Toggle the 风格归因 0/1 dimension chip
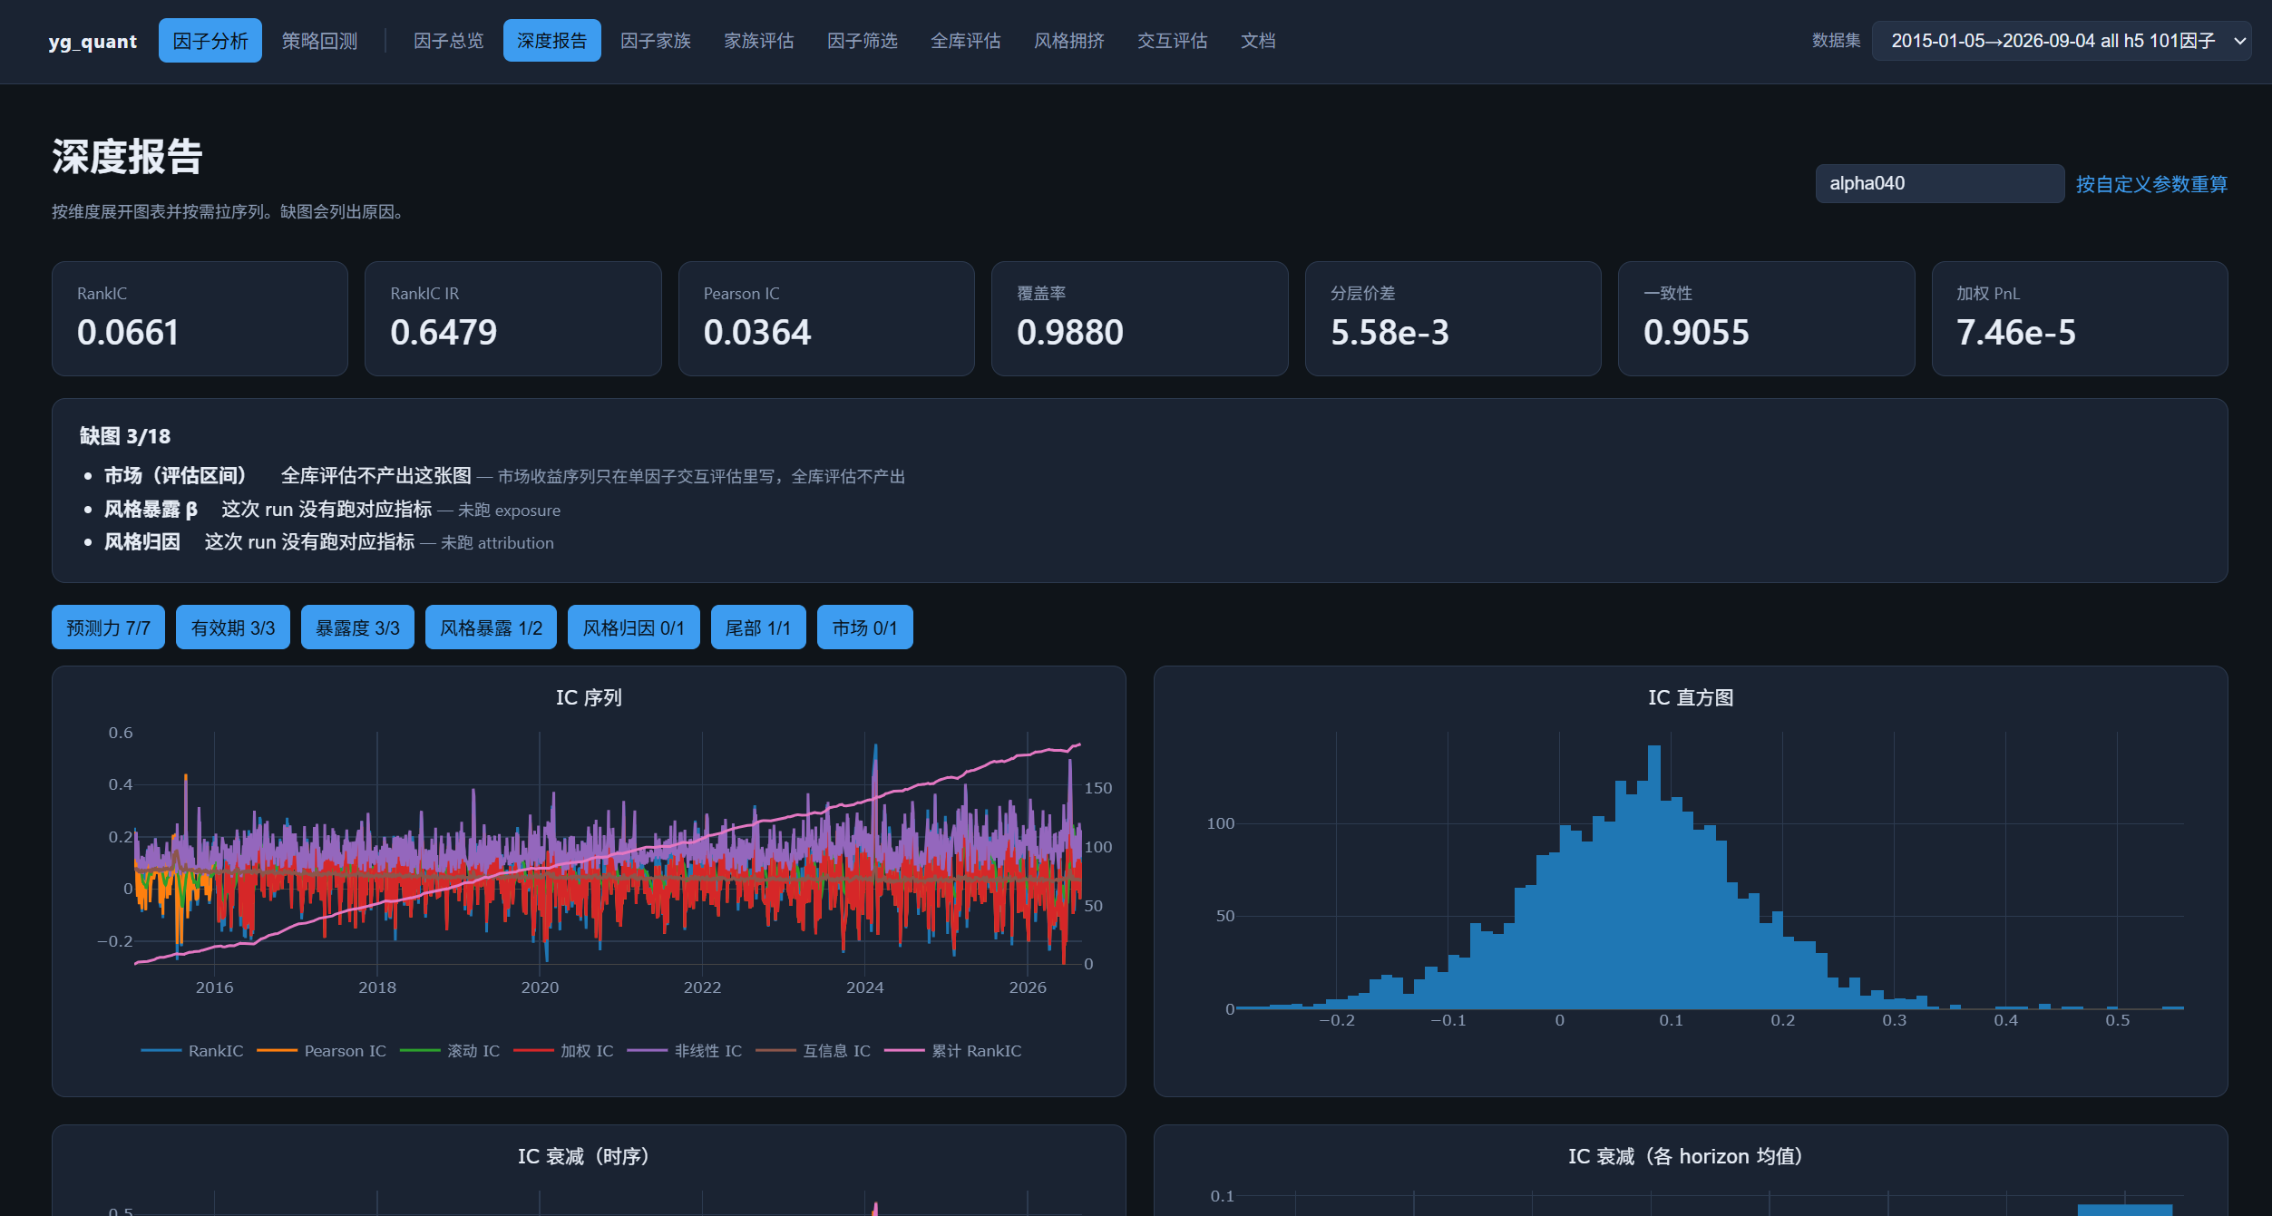 pyautogui.click(x=633, y=627)
